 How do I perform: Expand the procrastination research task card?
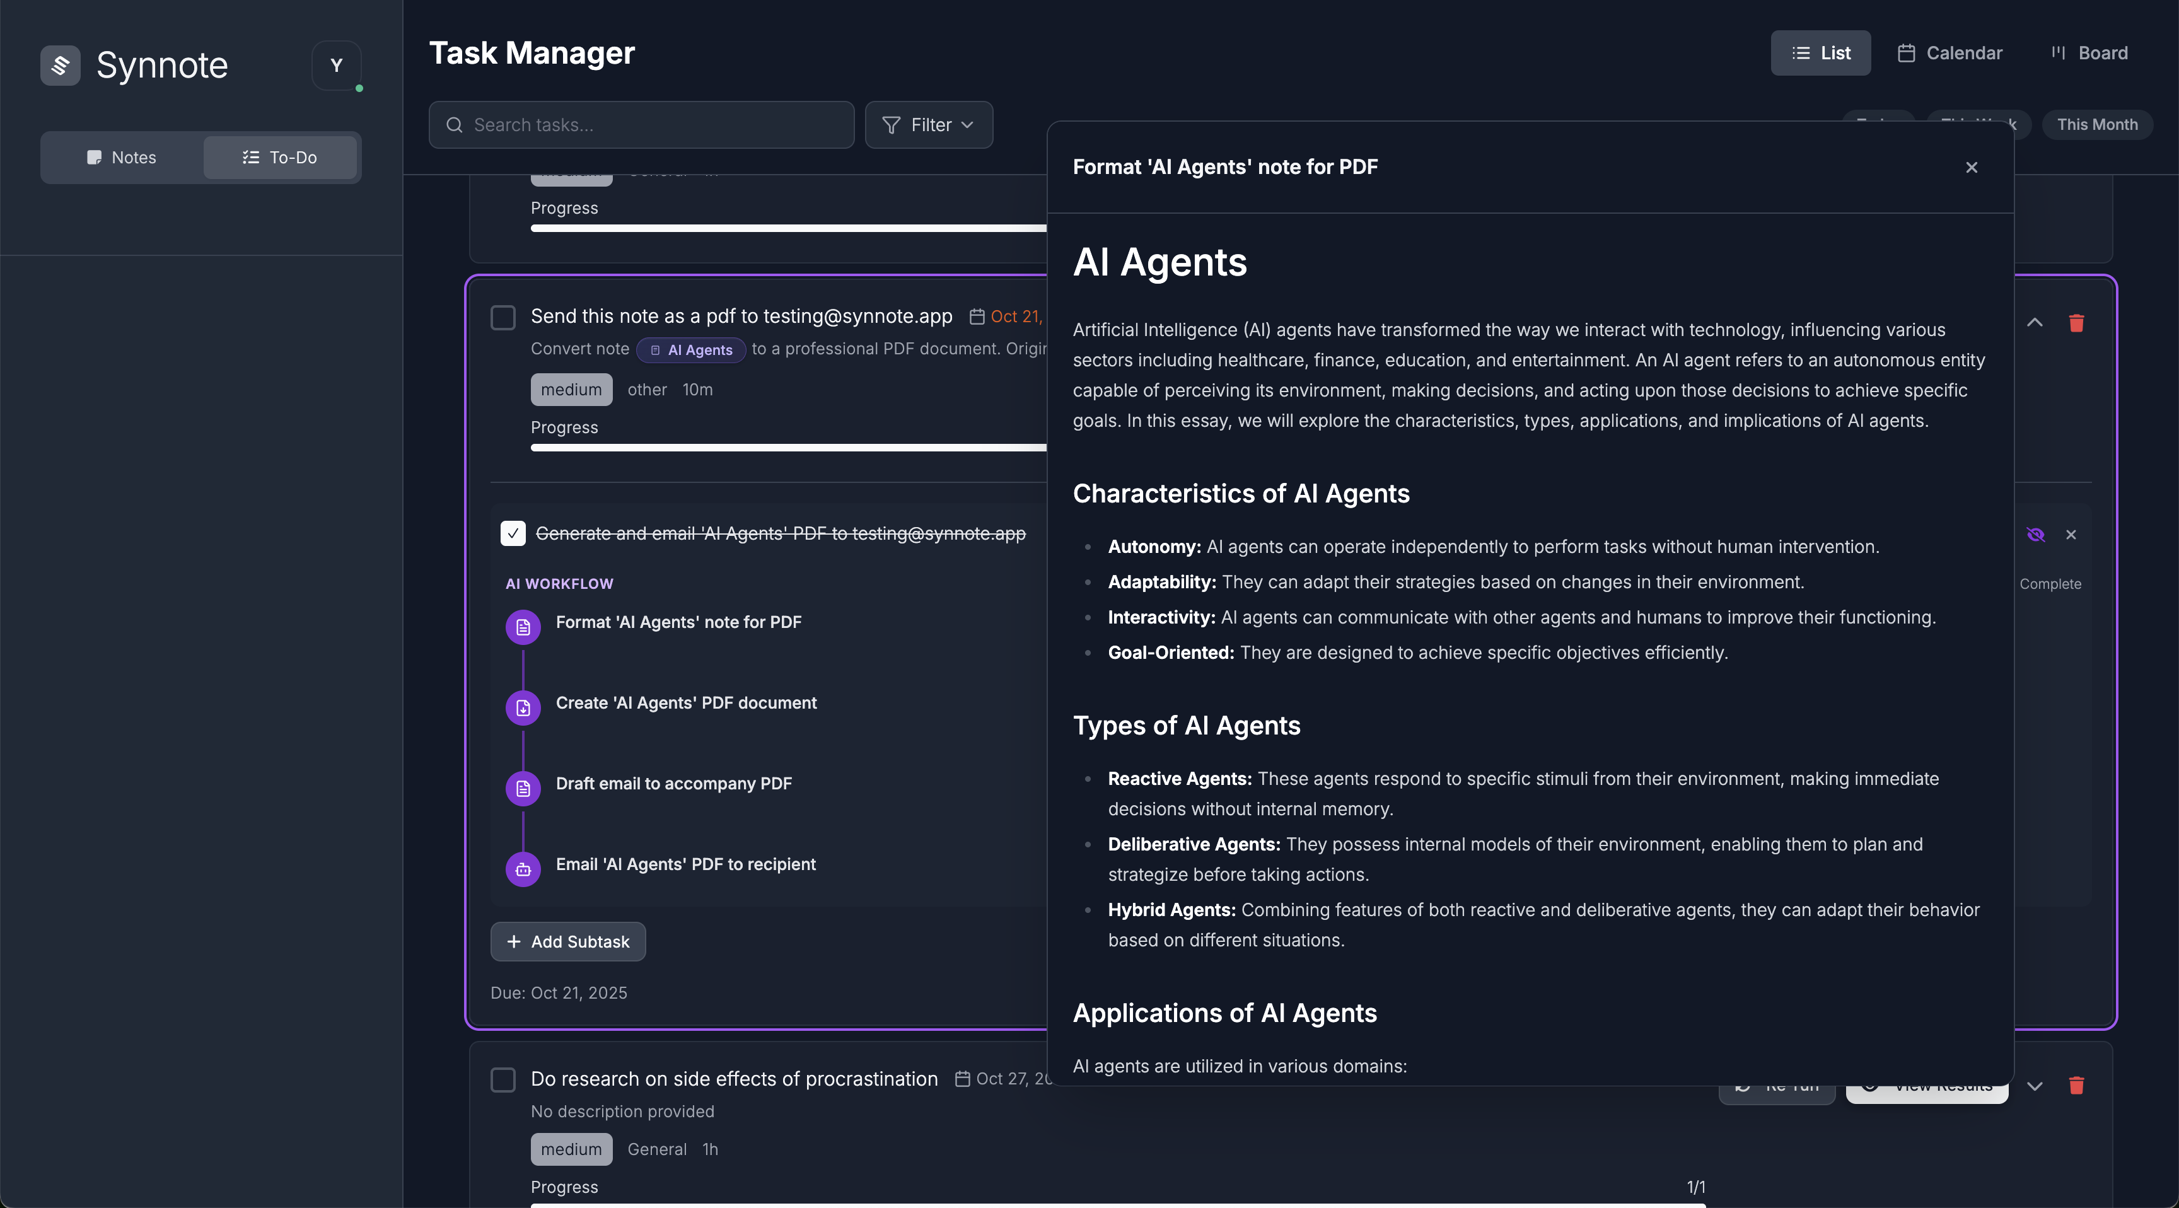click(x=2035, y=1086)
